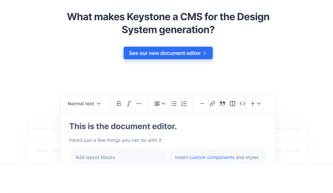Expand the chevron on the document editor button

coord(204,53)
